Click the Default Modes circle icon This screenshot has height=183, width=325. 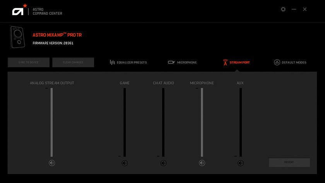click(x=277, y=62)
